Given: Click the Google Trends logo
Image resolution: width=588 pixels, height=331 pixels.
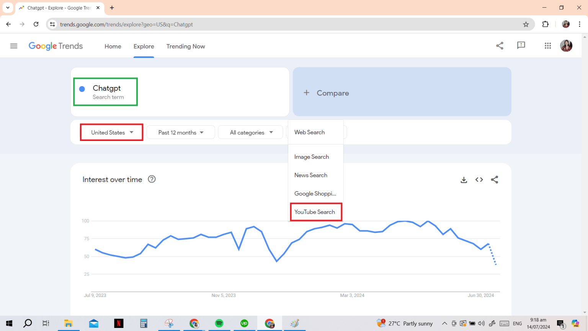Looking at the screenshot, I should [56, 46].
